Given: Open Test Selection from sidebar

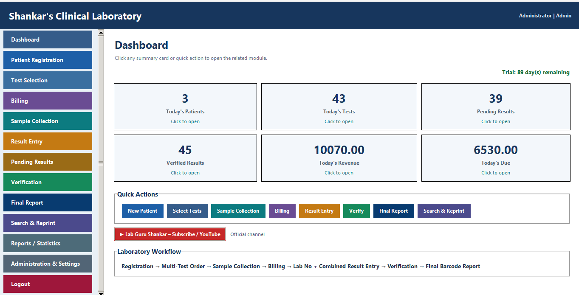Looking at the screenshot, I should 48,80.
